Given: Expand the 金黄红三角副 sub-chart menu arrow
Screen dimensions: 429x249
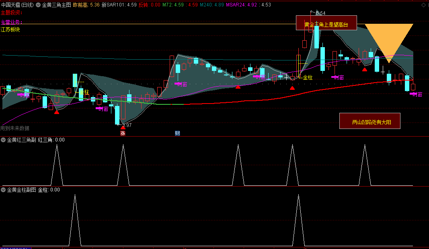Looking at the screenshot, I should [3, 140].
